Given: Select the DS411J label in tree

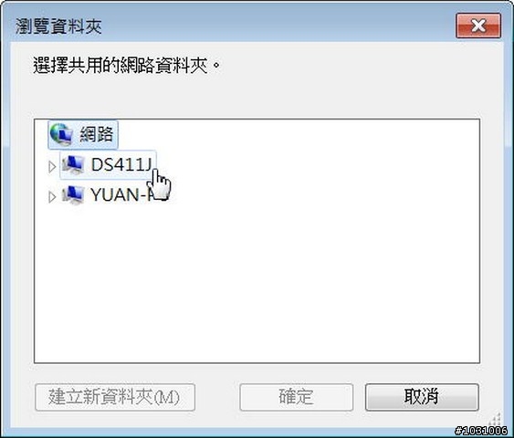Looking at the screenshot, I should (121, 164).
